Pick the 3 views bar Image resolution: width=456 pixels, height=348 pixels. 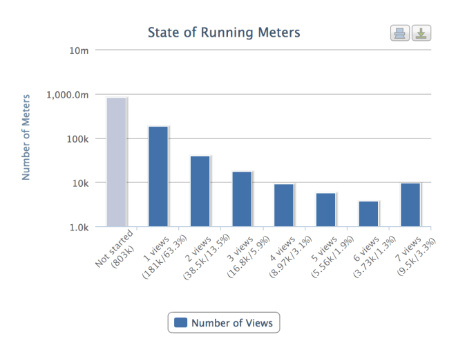tap(242, 199)
